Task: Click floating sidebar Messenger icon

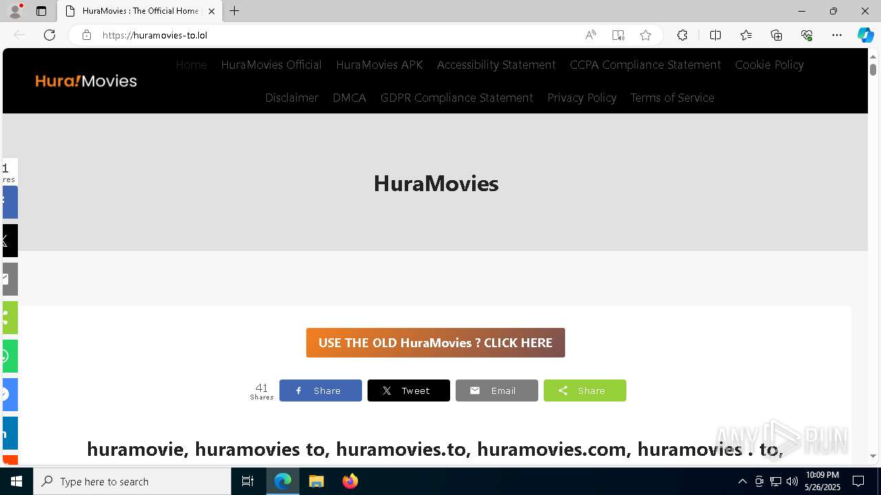Action: [10, 395]
